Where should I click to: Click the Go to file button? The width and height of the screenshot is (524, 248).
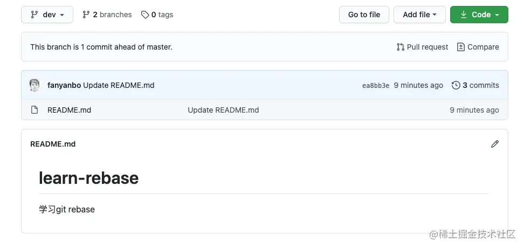coord(364,15)
